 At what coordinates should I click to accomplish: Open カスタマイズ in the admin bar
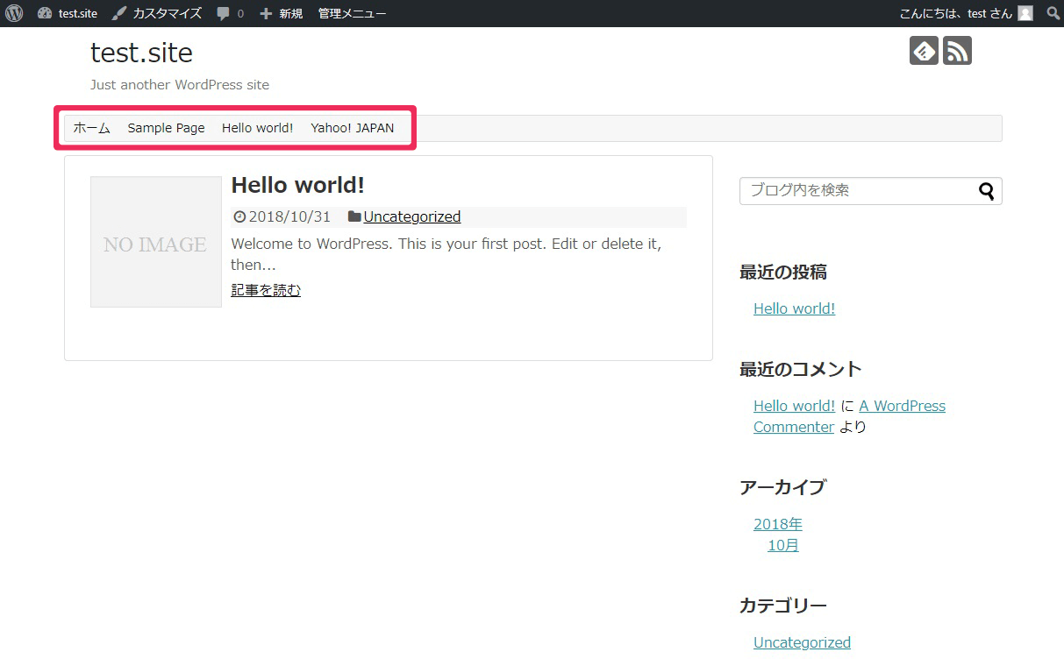[157, 13]
